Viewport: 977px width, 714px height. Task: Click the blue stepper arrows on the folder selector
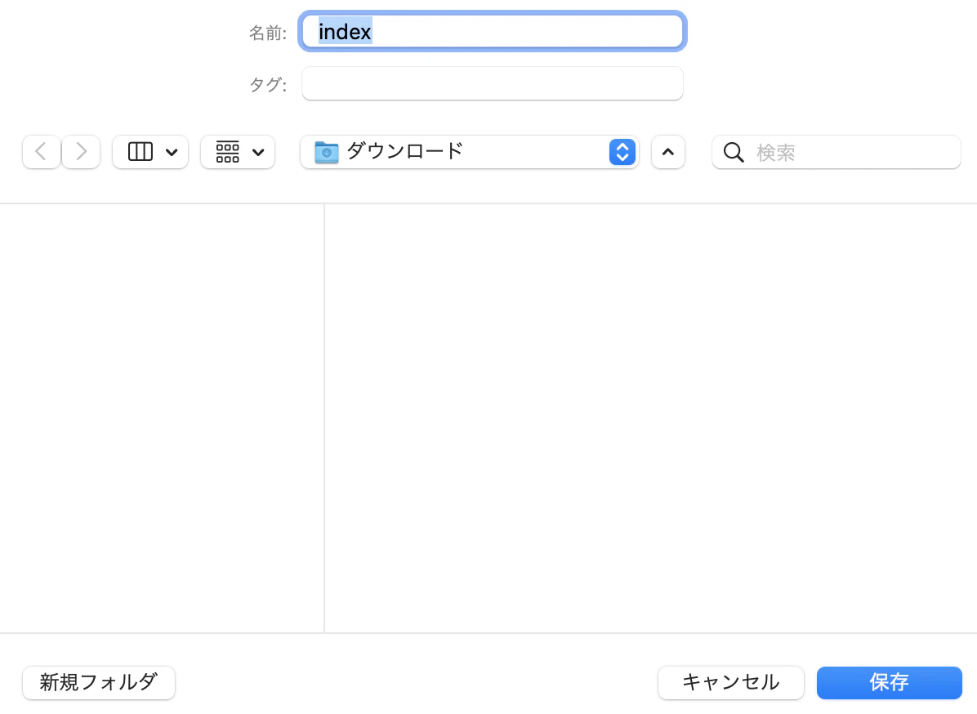click(622, 151)
